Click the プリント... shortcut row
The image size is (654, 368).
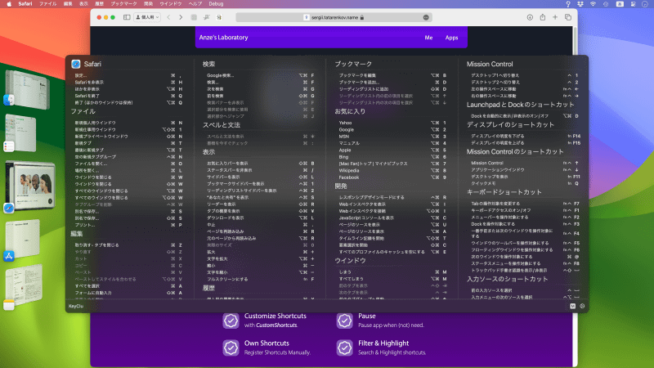tap(128, 224)
